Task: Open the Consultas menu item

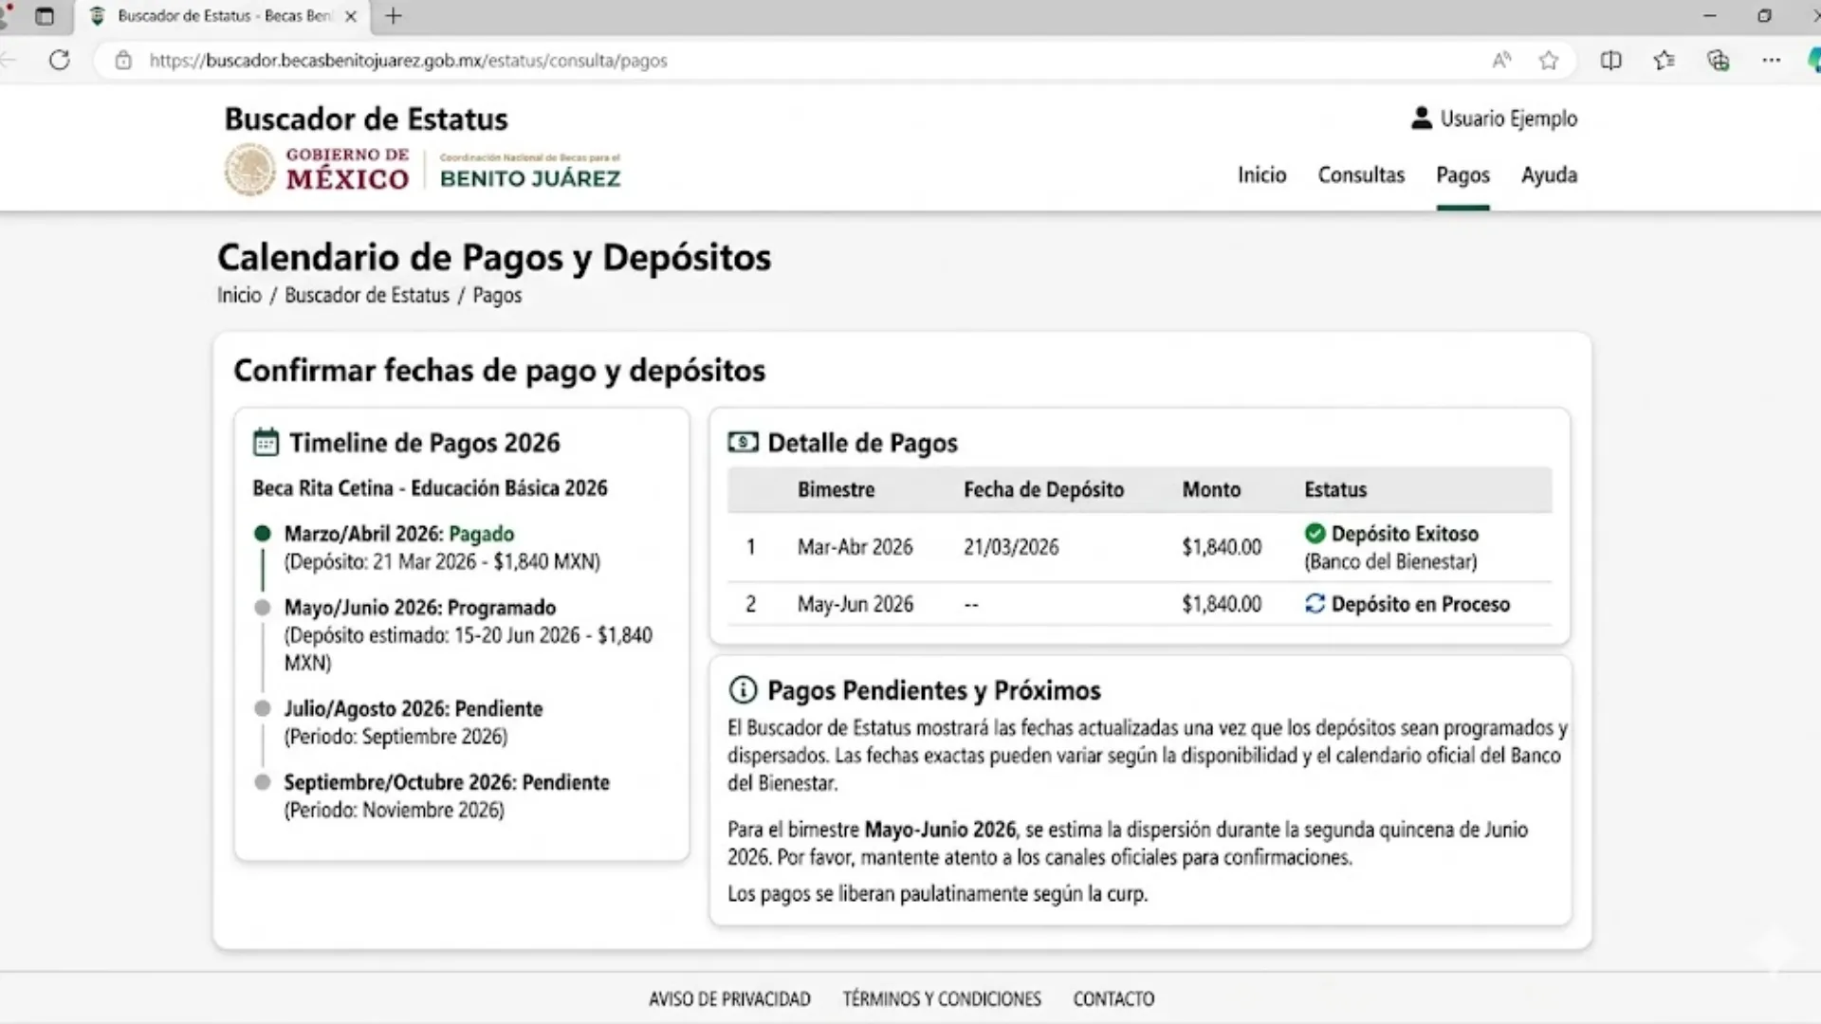Action: 1361,175
